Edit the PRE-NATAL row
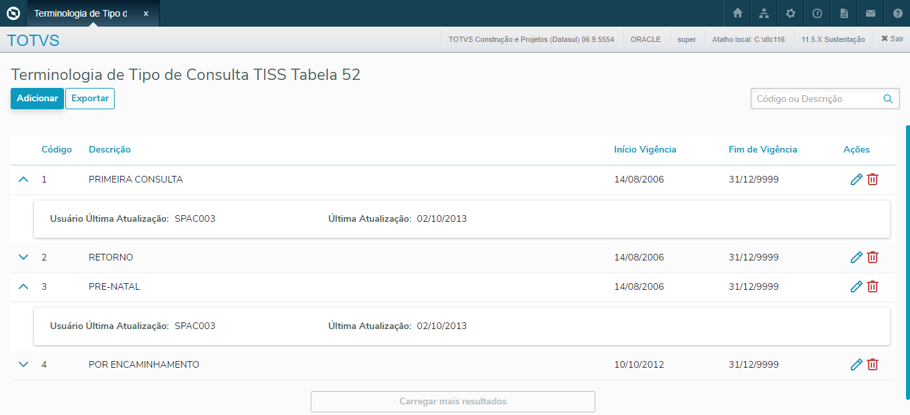Image resolution: width=910 pixels, height=415 pixels. coord(857,286)
